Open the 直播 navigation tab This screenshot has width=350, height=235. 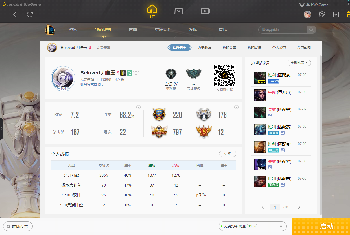click(x=133, y=30)
